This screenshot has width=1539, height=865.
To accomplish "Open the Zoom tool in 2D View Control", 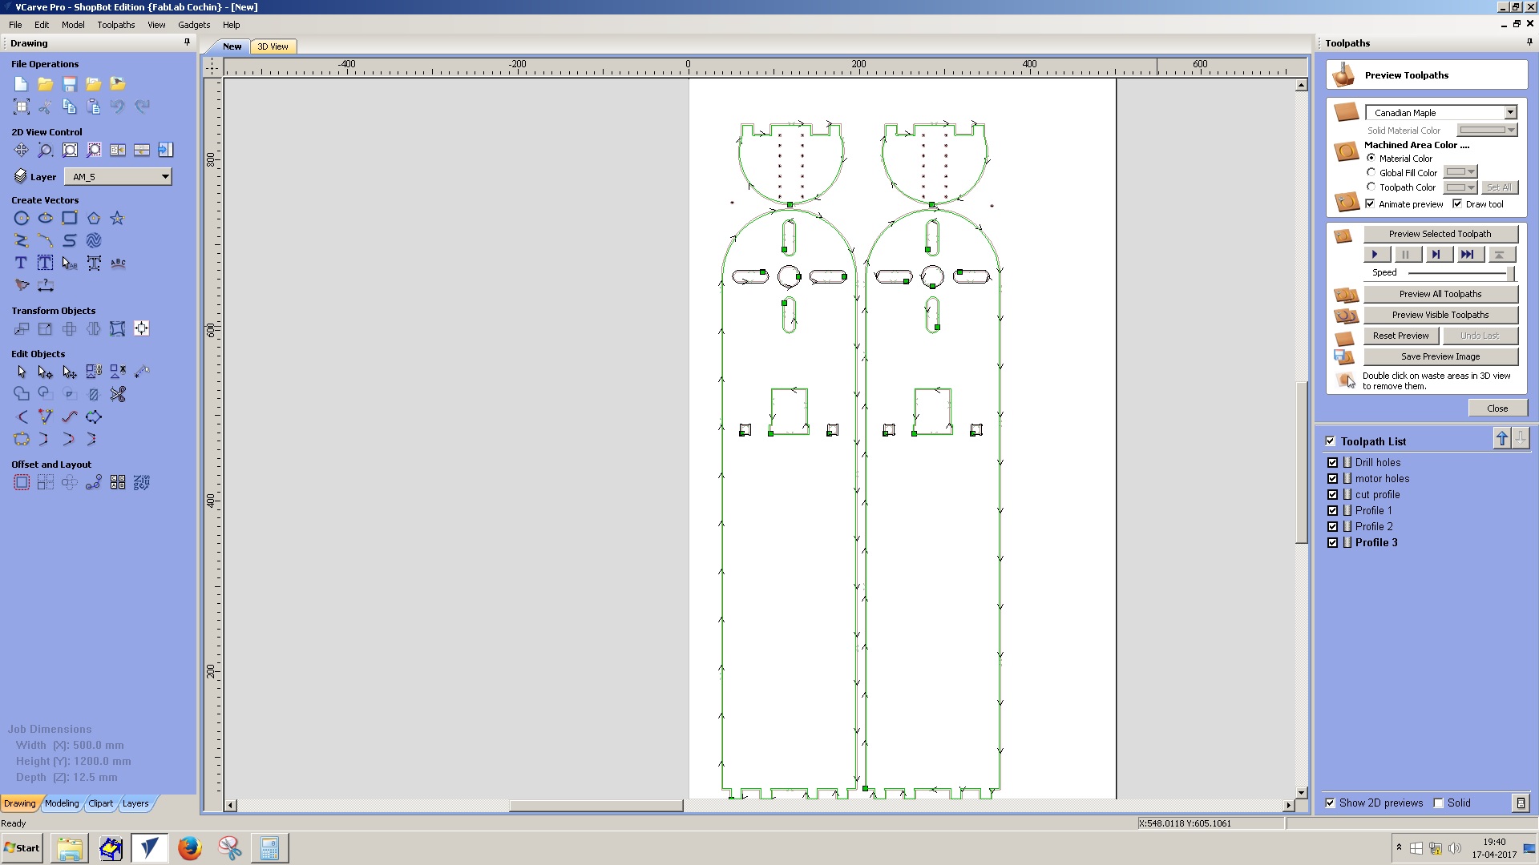I will 46,150.
